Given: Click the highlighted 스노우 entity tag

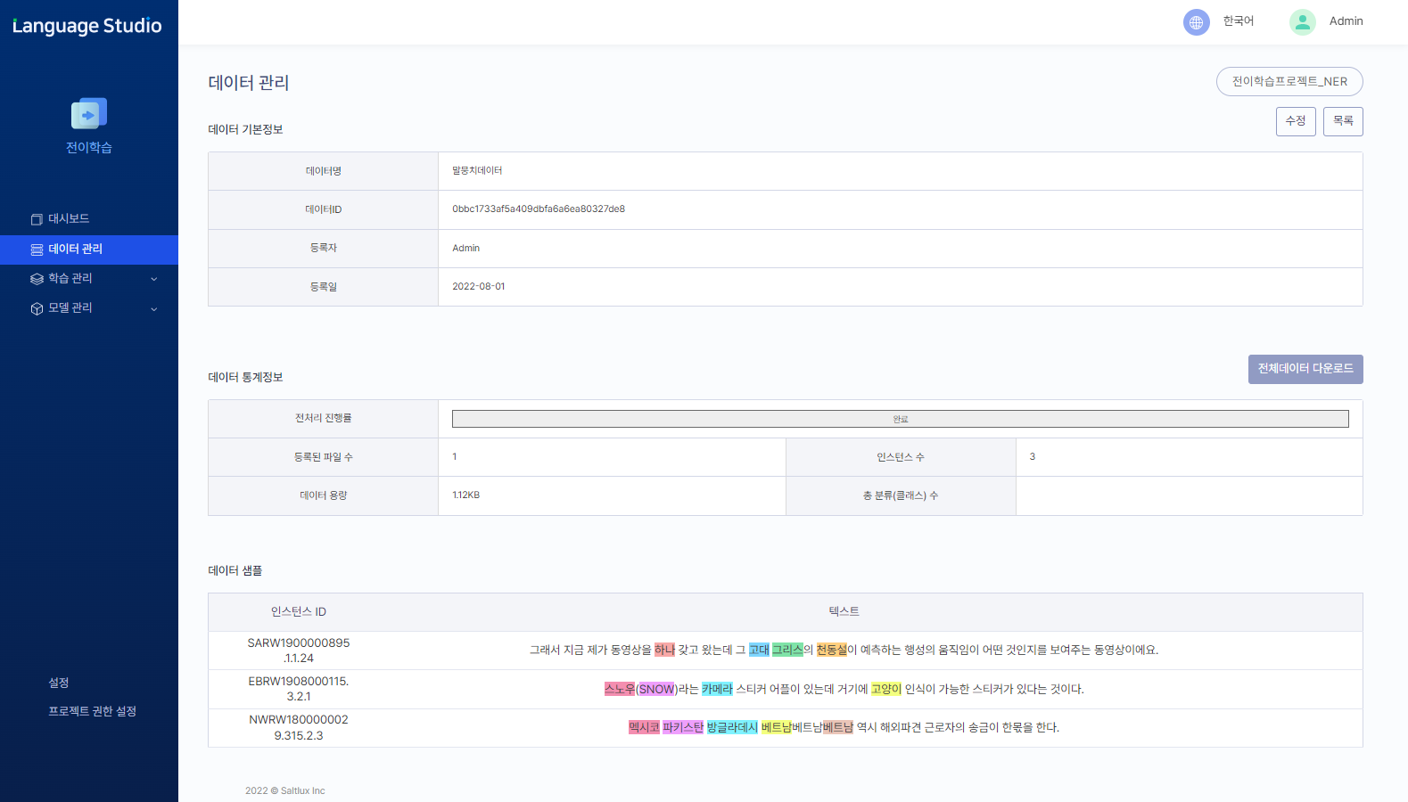Looking at the screenshot, I should point(619,689).
